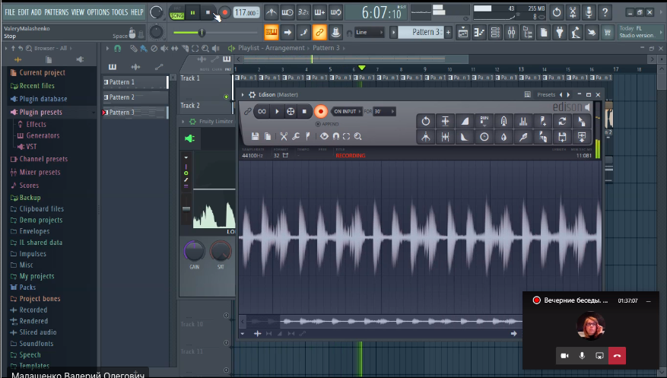Open the Pattern 3 selector dropdown

[419, 32]
